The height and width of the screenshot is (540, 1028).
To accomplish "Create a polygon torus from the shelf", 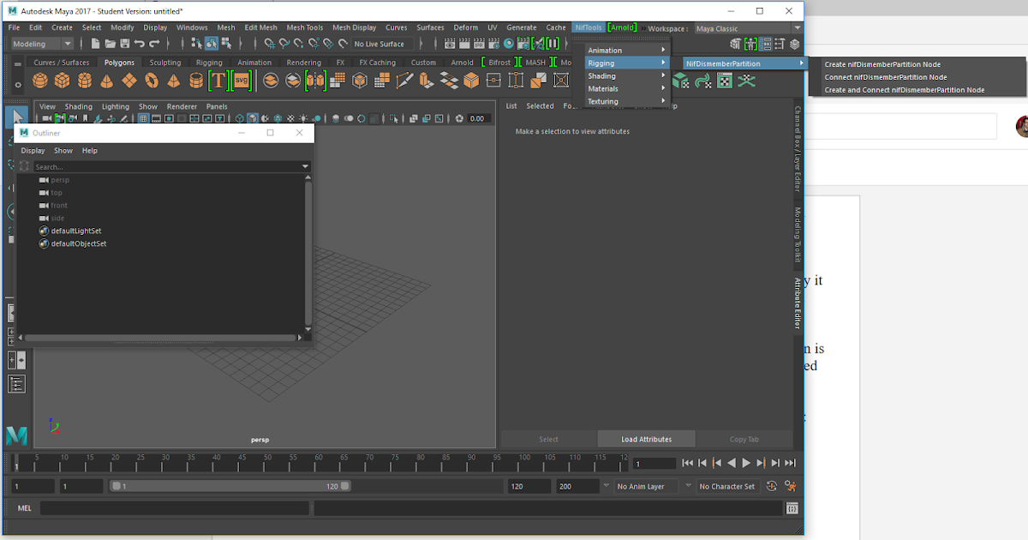I will coord(152,81).
